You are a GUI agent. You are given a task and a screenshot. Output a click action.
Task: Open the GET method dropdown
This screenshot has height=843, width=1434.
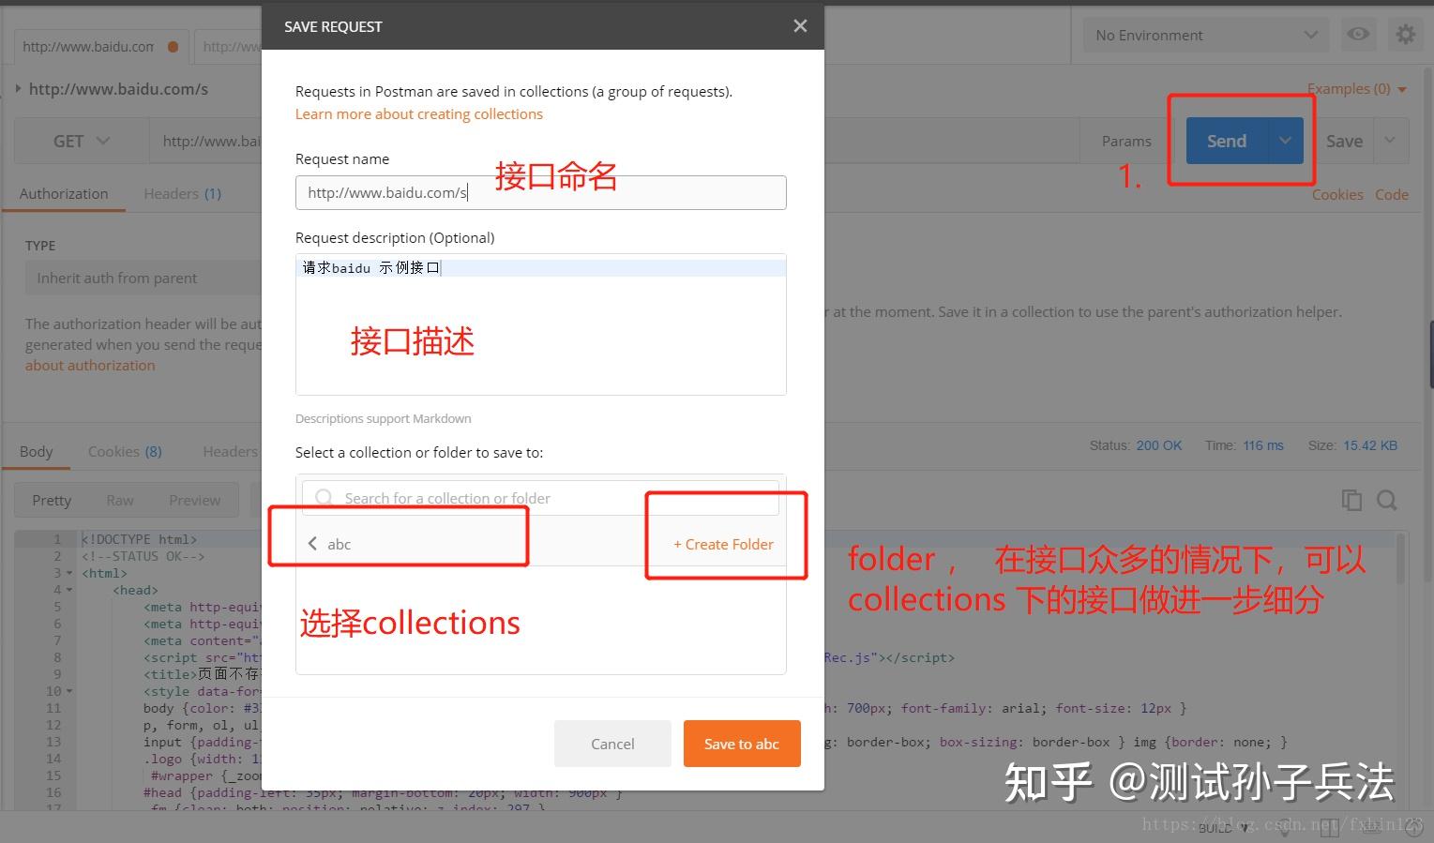tap(82, 142)
